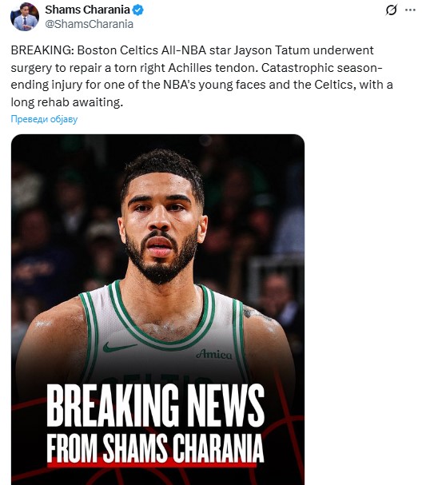Click the Shams Charania display name
Screen dimensions: 426x485
(87, 10)
